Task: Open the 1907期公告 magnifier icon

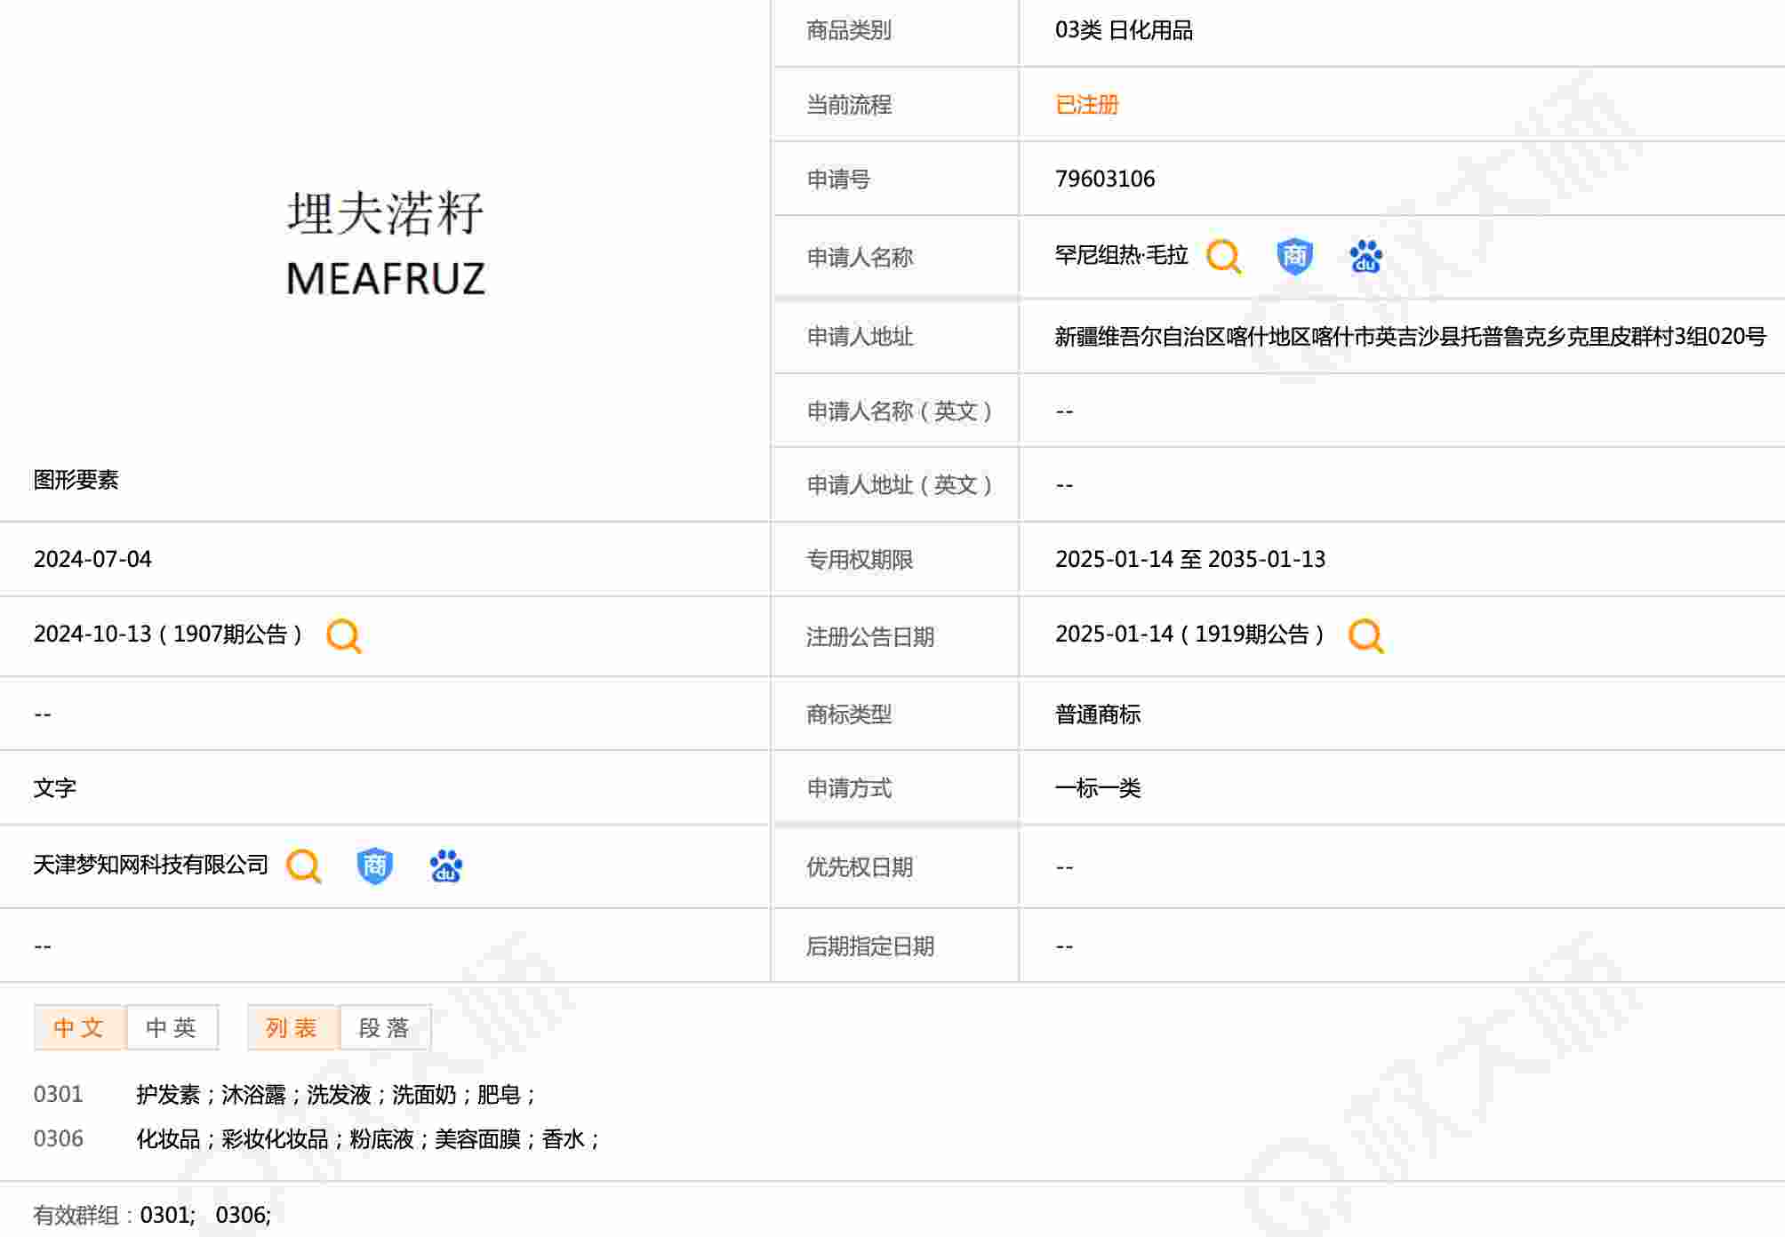Action: tap(344, 635)
